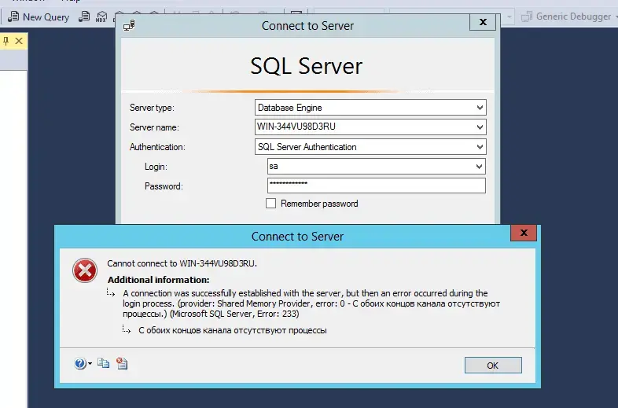Click the 'Error: 233' message text
Screen dimensions: 618x408
(x=278, y=314)
